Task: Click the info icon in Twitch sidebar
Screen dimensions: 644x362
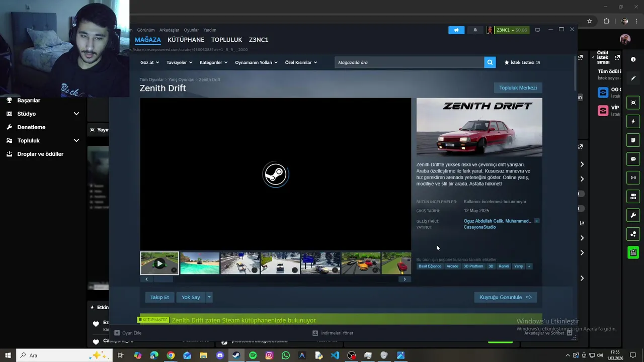Action: click(633, 59)
